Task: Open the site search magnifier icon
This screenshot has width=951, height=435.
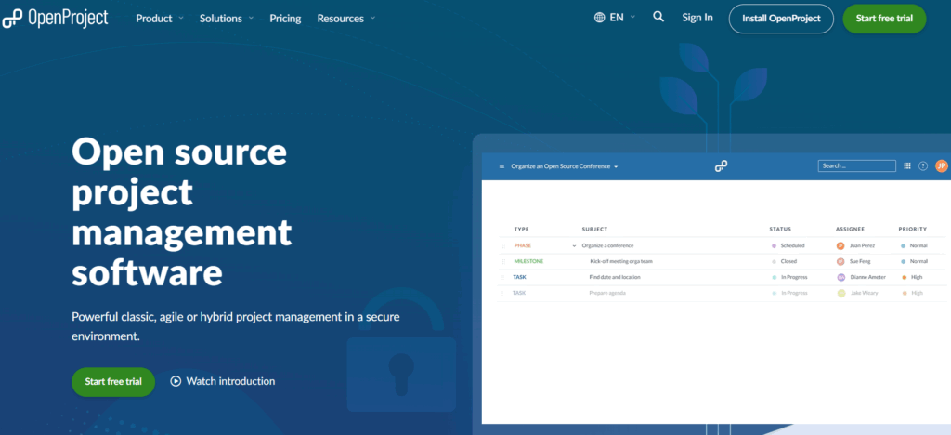Action: [x=658, y=18]
